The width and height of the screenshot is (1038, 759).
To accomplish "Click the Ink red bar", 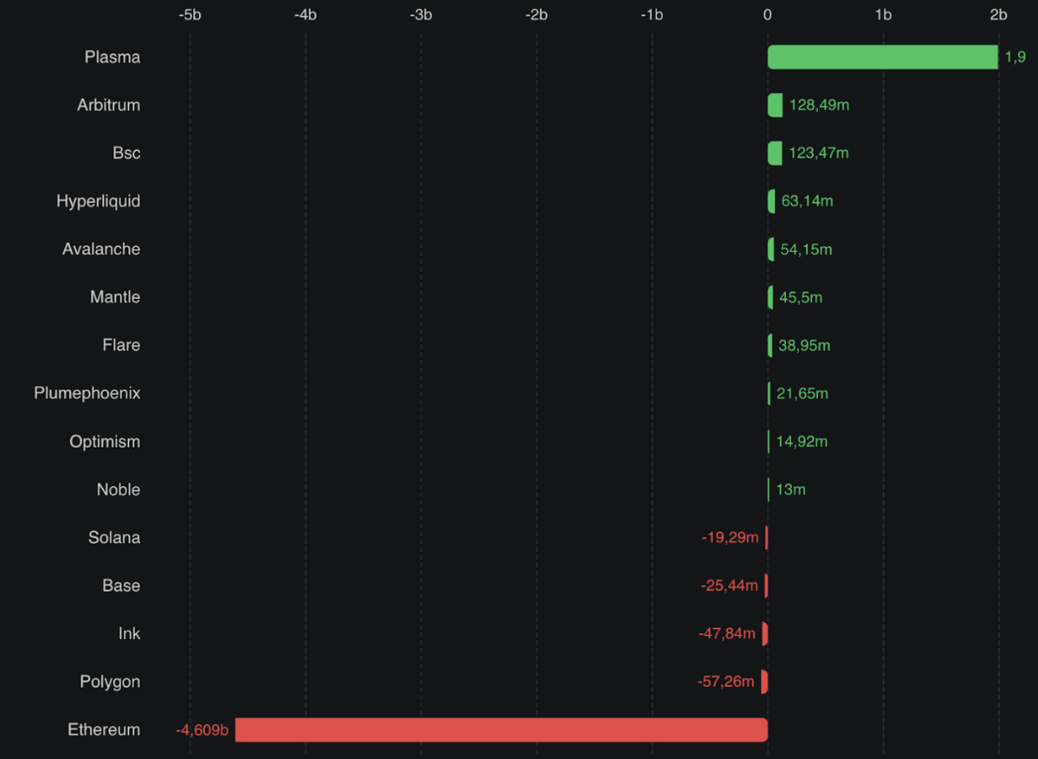I will pos(764,634).
